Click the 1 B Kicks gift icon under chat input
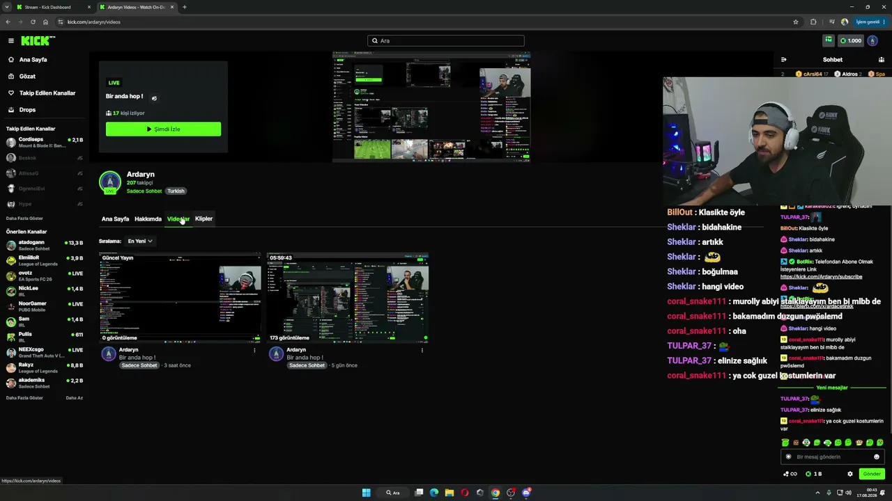Image resolution: width=892 pixels, height=501 pixels. tap(813, 474)
